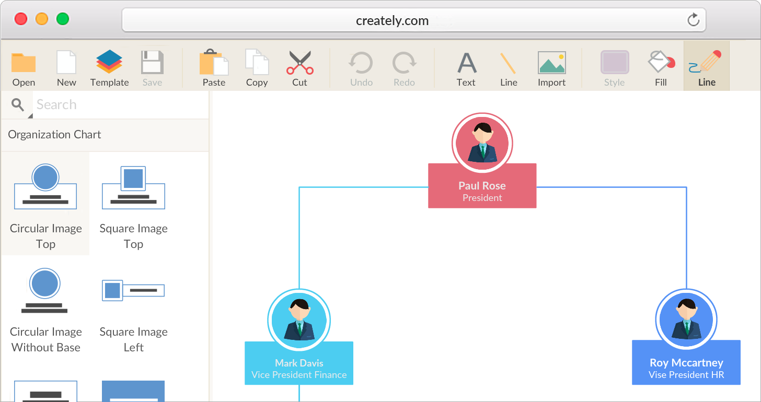This screenshot has height=402, width=761.
Task: Pick the Square Image Top shape
Action: 133,204
